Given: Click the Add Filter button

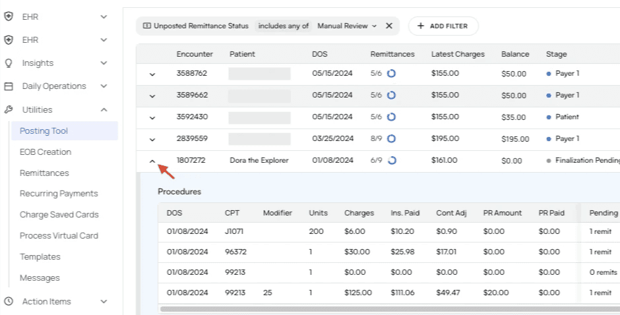Looking at the screenshot, I should [x=443, y=26].
